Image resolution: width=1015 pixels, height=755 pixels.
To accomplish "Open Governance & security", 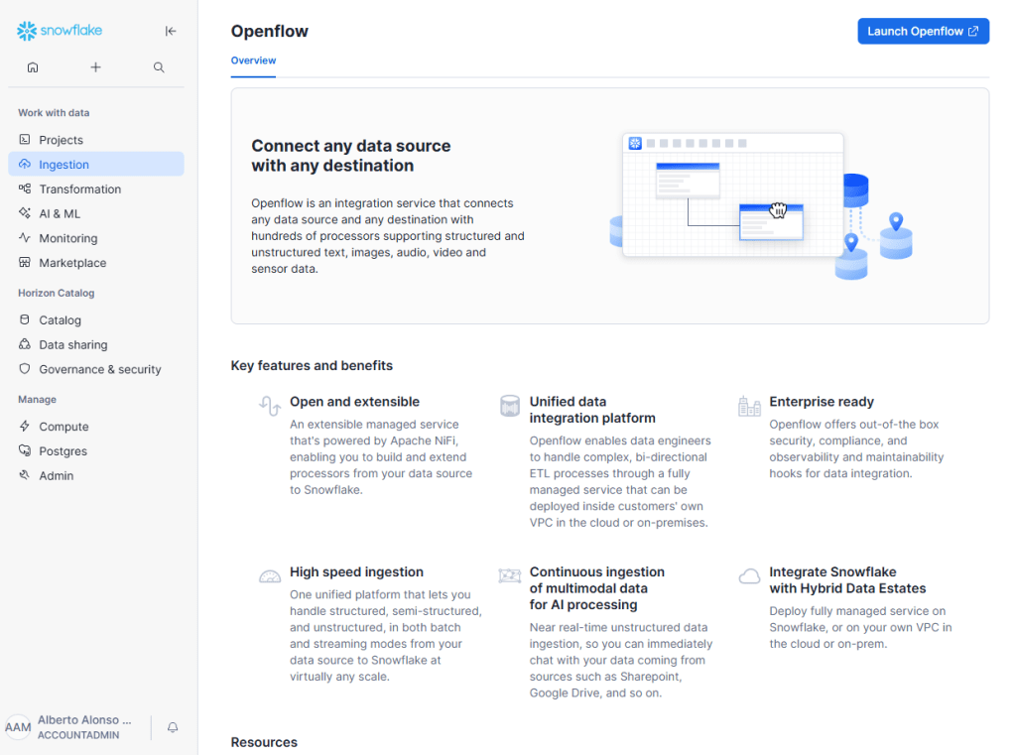I will (99, 369).
